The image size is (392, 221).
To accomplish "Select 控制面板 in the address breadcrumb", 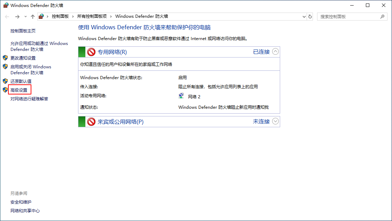I will (x=60, y=16).
